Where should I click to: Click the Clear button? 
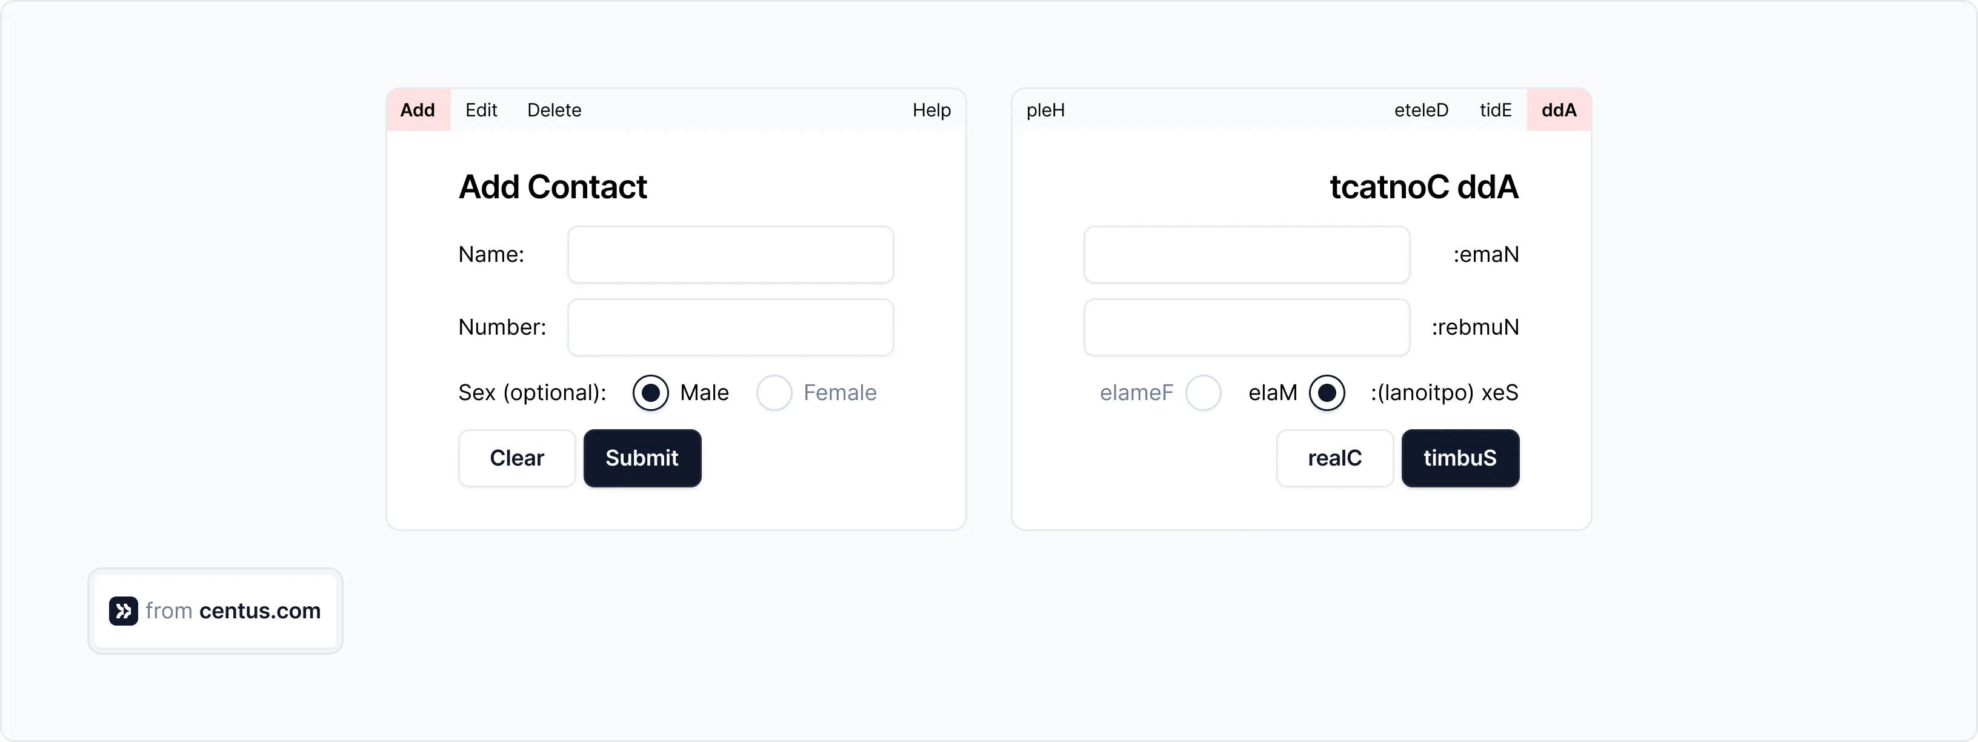click(x=516, y=458)
